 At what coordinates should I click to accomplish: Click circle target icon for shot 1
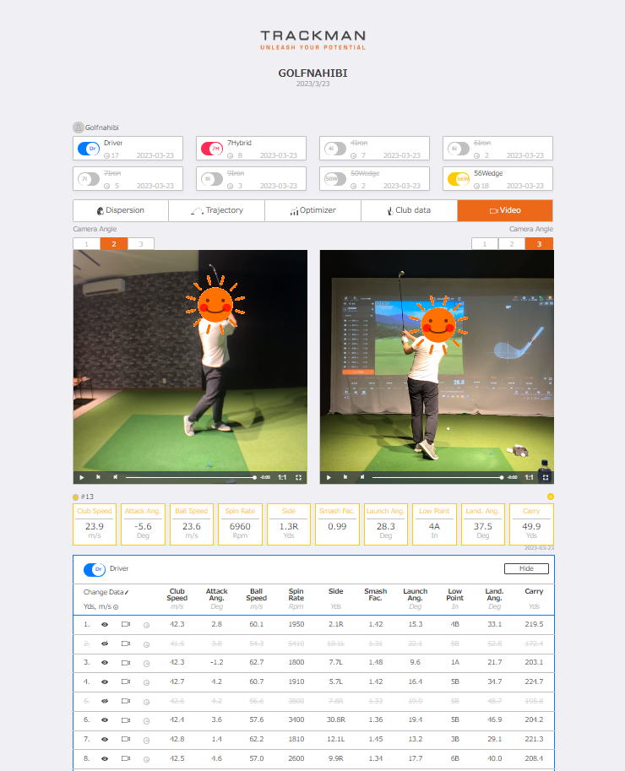click(x=147, y=626)
